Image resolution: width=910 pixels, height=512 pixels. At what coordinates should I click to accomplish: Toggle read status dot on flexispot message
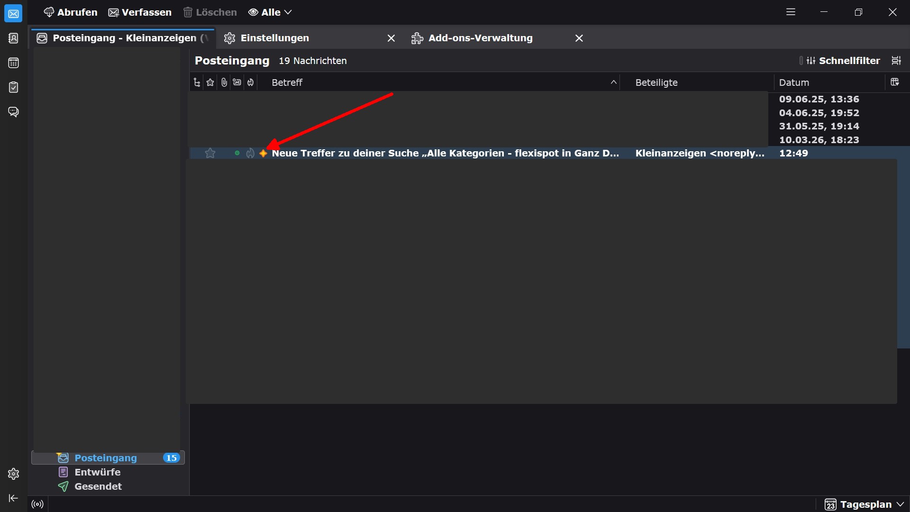pos(237,153)
